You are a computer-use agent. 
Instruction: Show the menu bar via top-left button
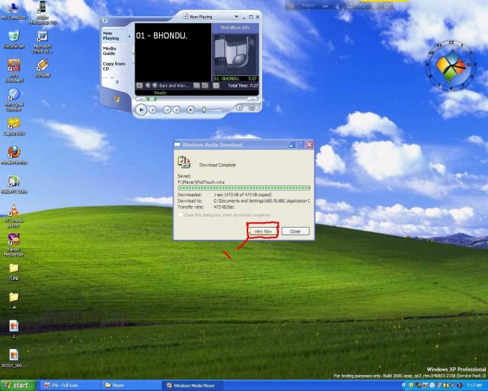(x=105, y=20)
